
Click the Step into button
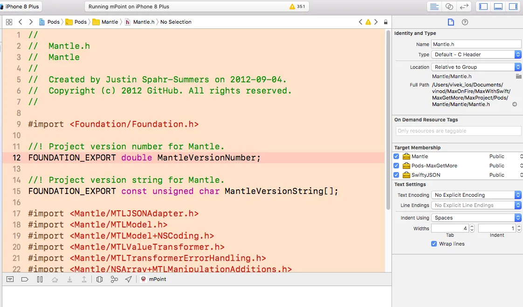tap(69, 280)
